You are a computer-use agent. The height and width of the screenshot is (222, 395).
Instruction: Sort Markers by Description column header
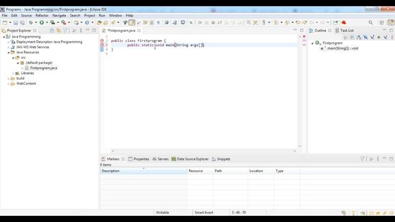144,171
